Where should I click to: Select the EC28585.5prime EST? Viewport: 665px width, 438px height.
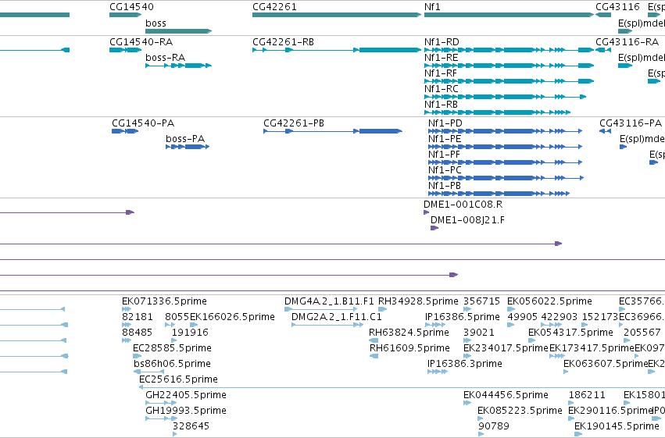click(x=137, y=356)
